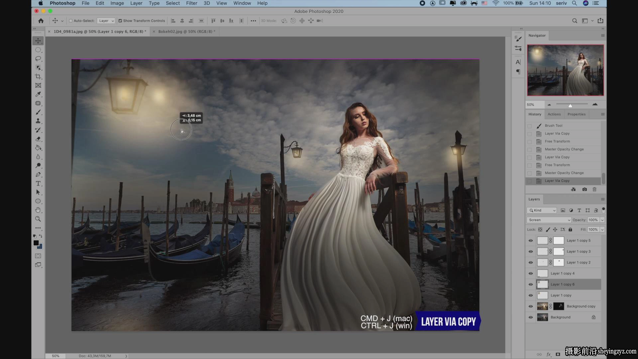The height and width of the screenshot is (359, 638).
Task: Toggle Quick Mask mode icon
Action: 38,256
